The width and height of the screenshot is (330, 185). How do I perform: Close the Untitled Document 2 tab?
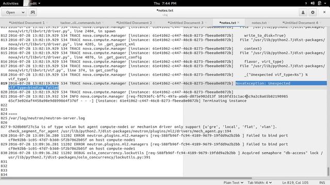coord(154,23)
